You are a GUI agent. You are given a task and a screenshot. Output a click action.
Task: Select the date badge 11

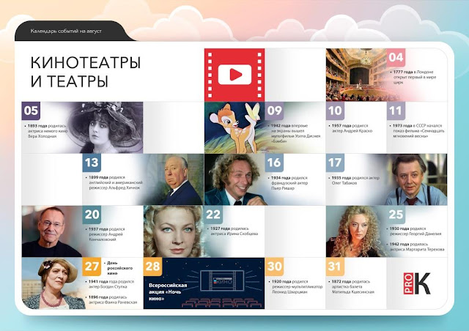coord(396,111)
